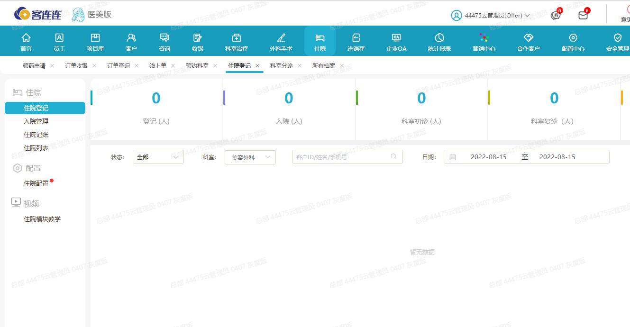Switch to the 科室分诊 tab

pos(282,66)
